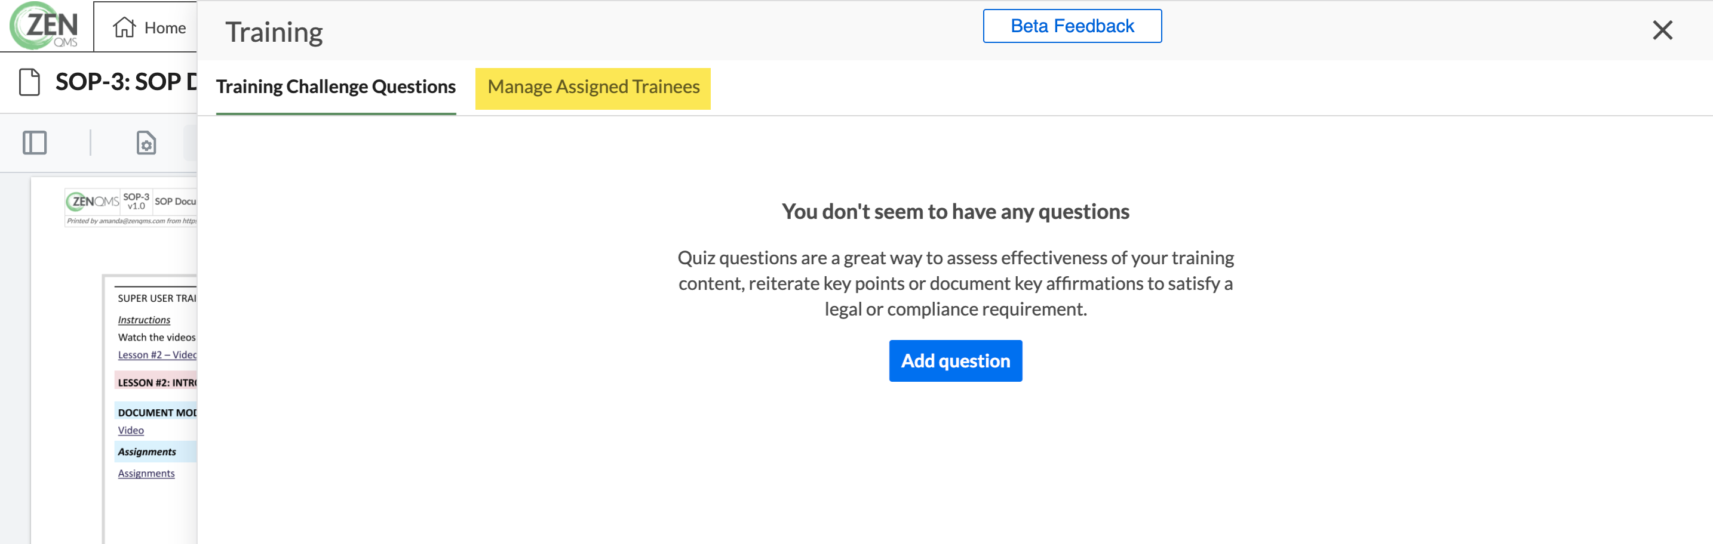Click the Training panel heading
The image size is (1713, 544).
[274, 32]
